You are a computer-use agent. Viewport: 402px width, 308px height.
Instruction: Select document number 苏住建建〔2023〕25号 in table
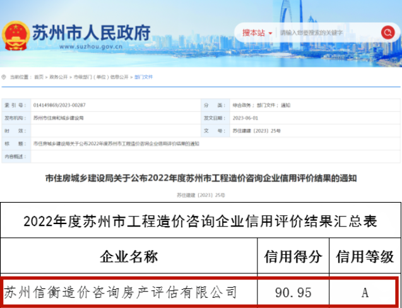(257, 131)
